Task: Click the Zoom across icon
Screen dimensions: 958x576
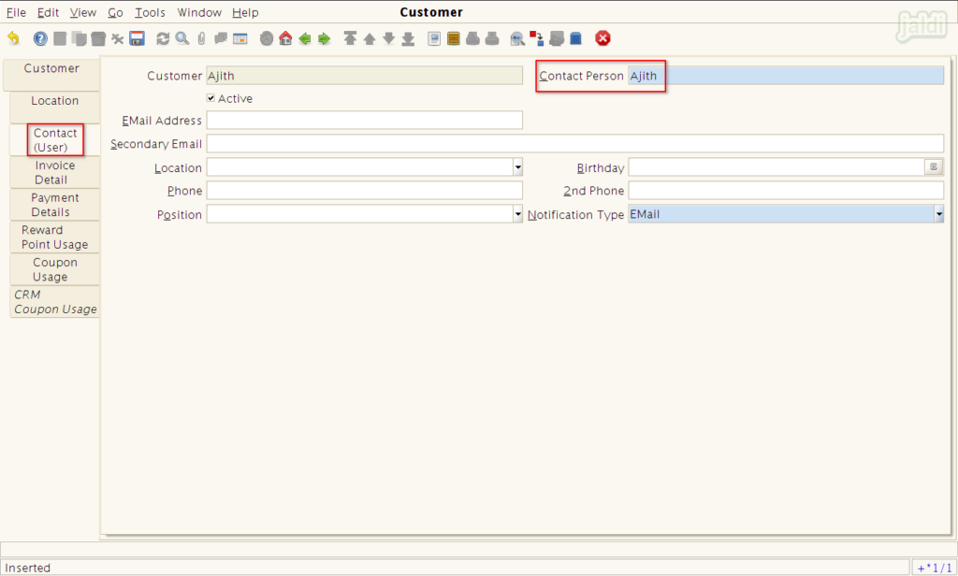Action: tap(517, 38)
